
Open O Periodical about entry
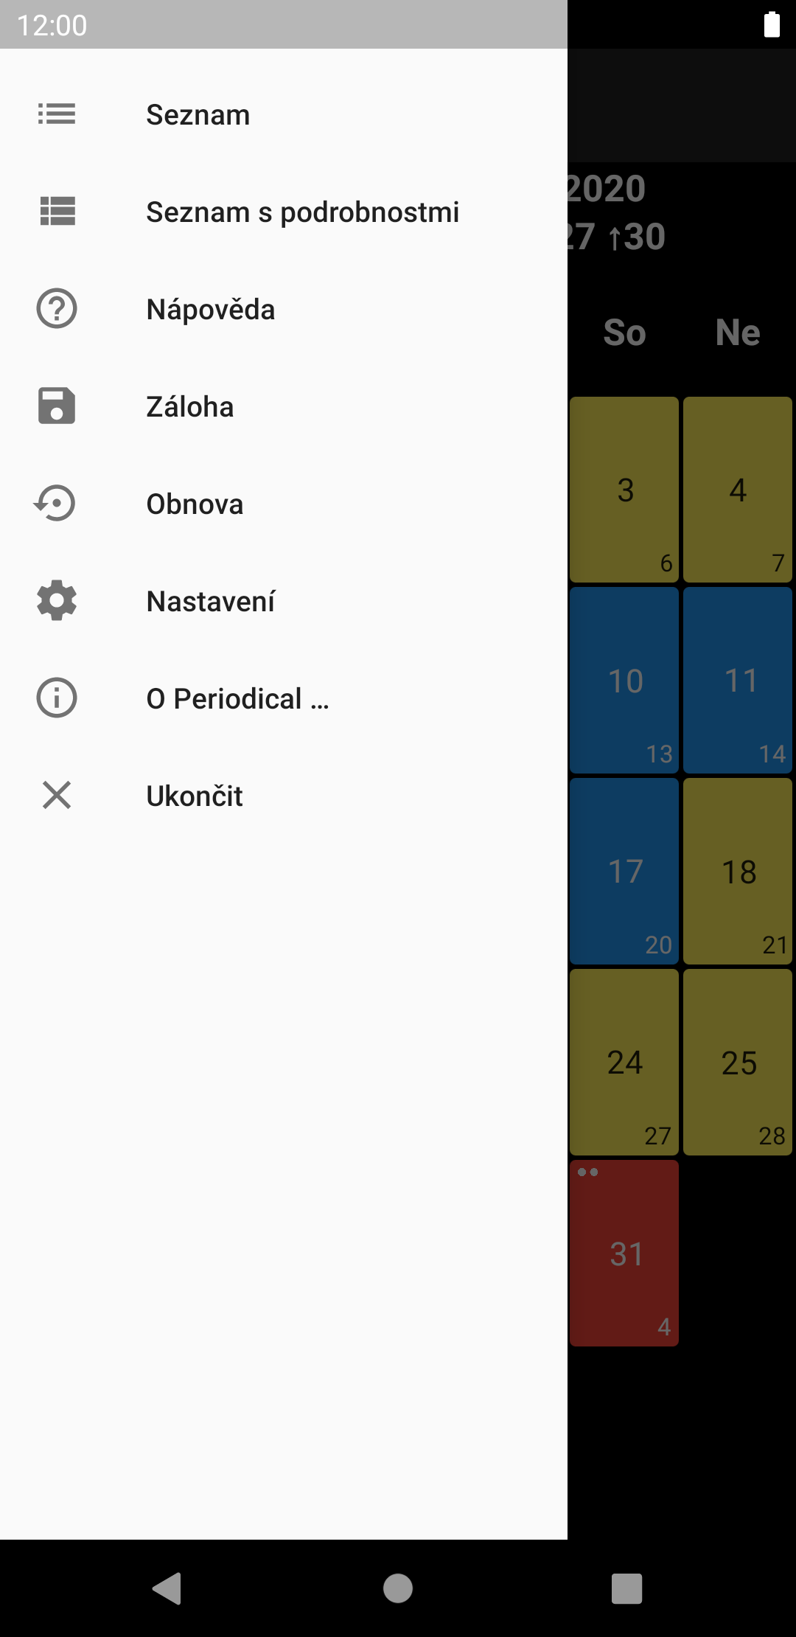tap(237, 699)
